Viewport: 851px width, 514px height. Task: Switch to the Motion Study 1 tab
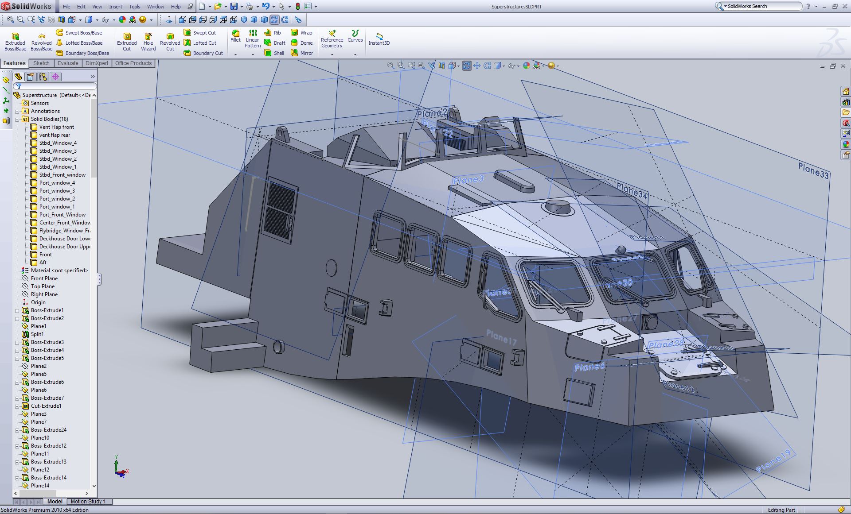(x=88, y=502)
